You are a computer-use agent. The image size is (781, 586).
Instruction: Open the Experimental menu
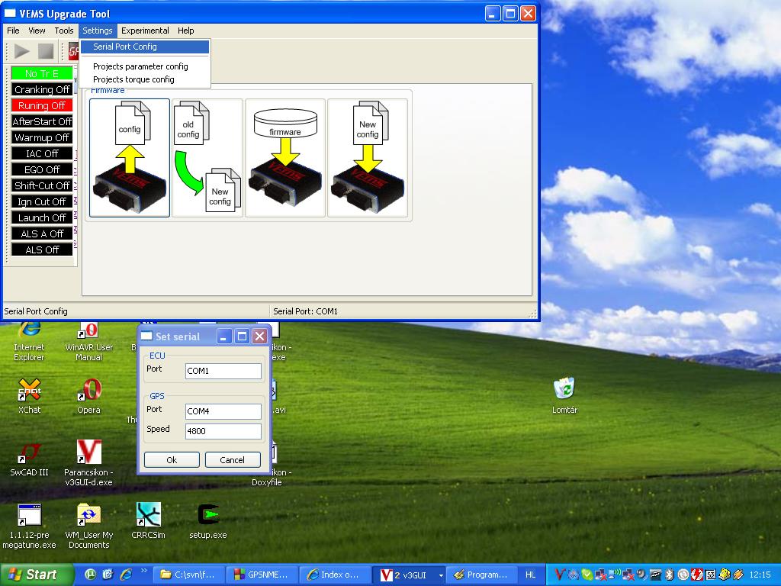click(145, 31)
